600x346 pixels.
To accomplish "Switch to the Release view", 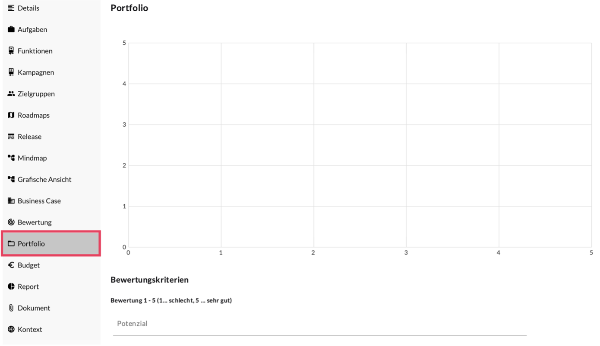I will pyautogui.click(x=29, y=137).
